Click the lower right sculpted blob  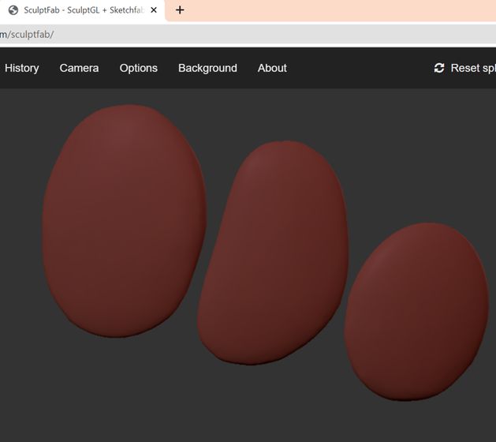416,312
